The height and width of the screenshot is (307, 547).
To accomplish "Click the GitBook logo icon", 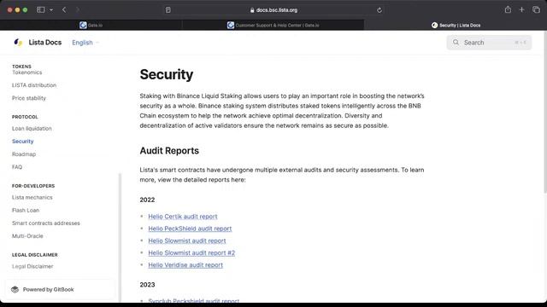I will coord(15,290).
